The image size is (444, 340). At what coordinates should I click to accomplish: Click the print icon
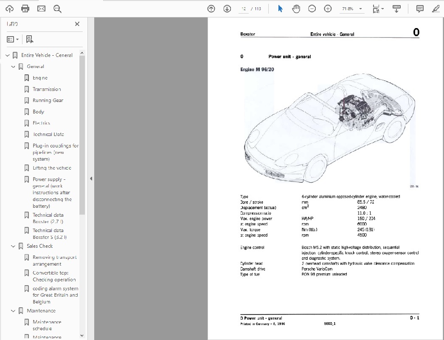click(x=25, y=9)
